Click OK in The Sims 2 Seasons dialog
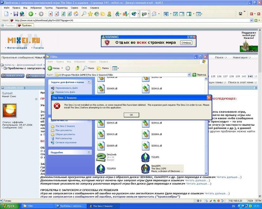Image resolution: width=262 pixels, height=209 pixels. point(131,115)
